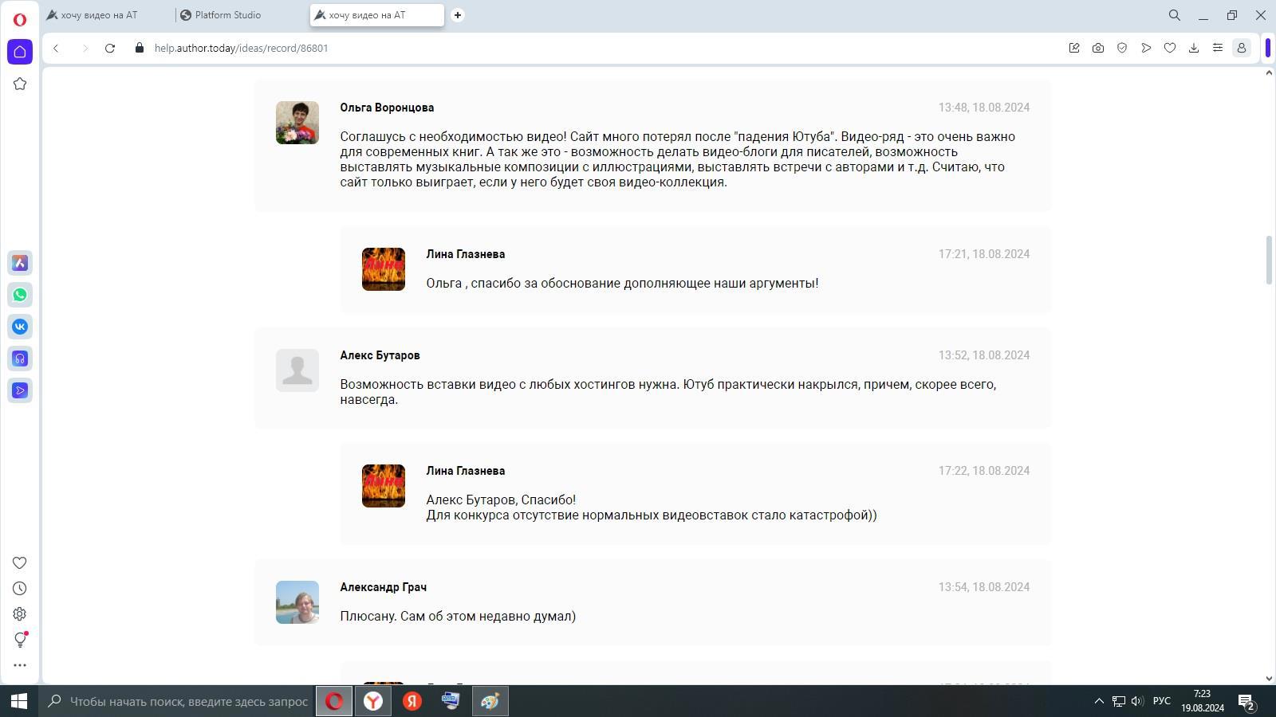Open the volume speaker tray icon
Viewport: 1276px width, 717px height.
click(x=1137, y=701)
